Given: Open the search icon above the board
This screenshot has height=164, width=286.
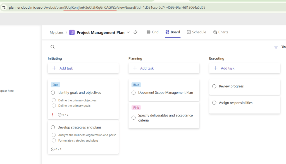Looking at the screenshot, I should point(53,47).
